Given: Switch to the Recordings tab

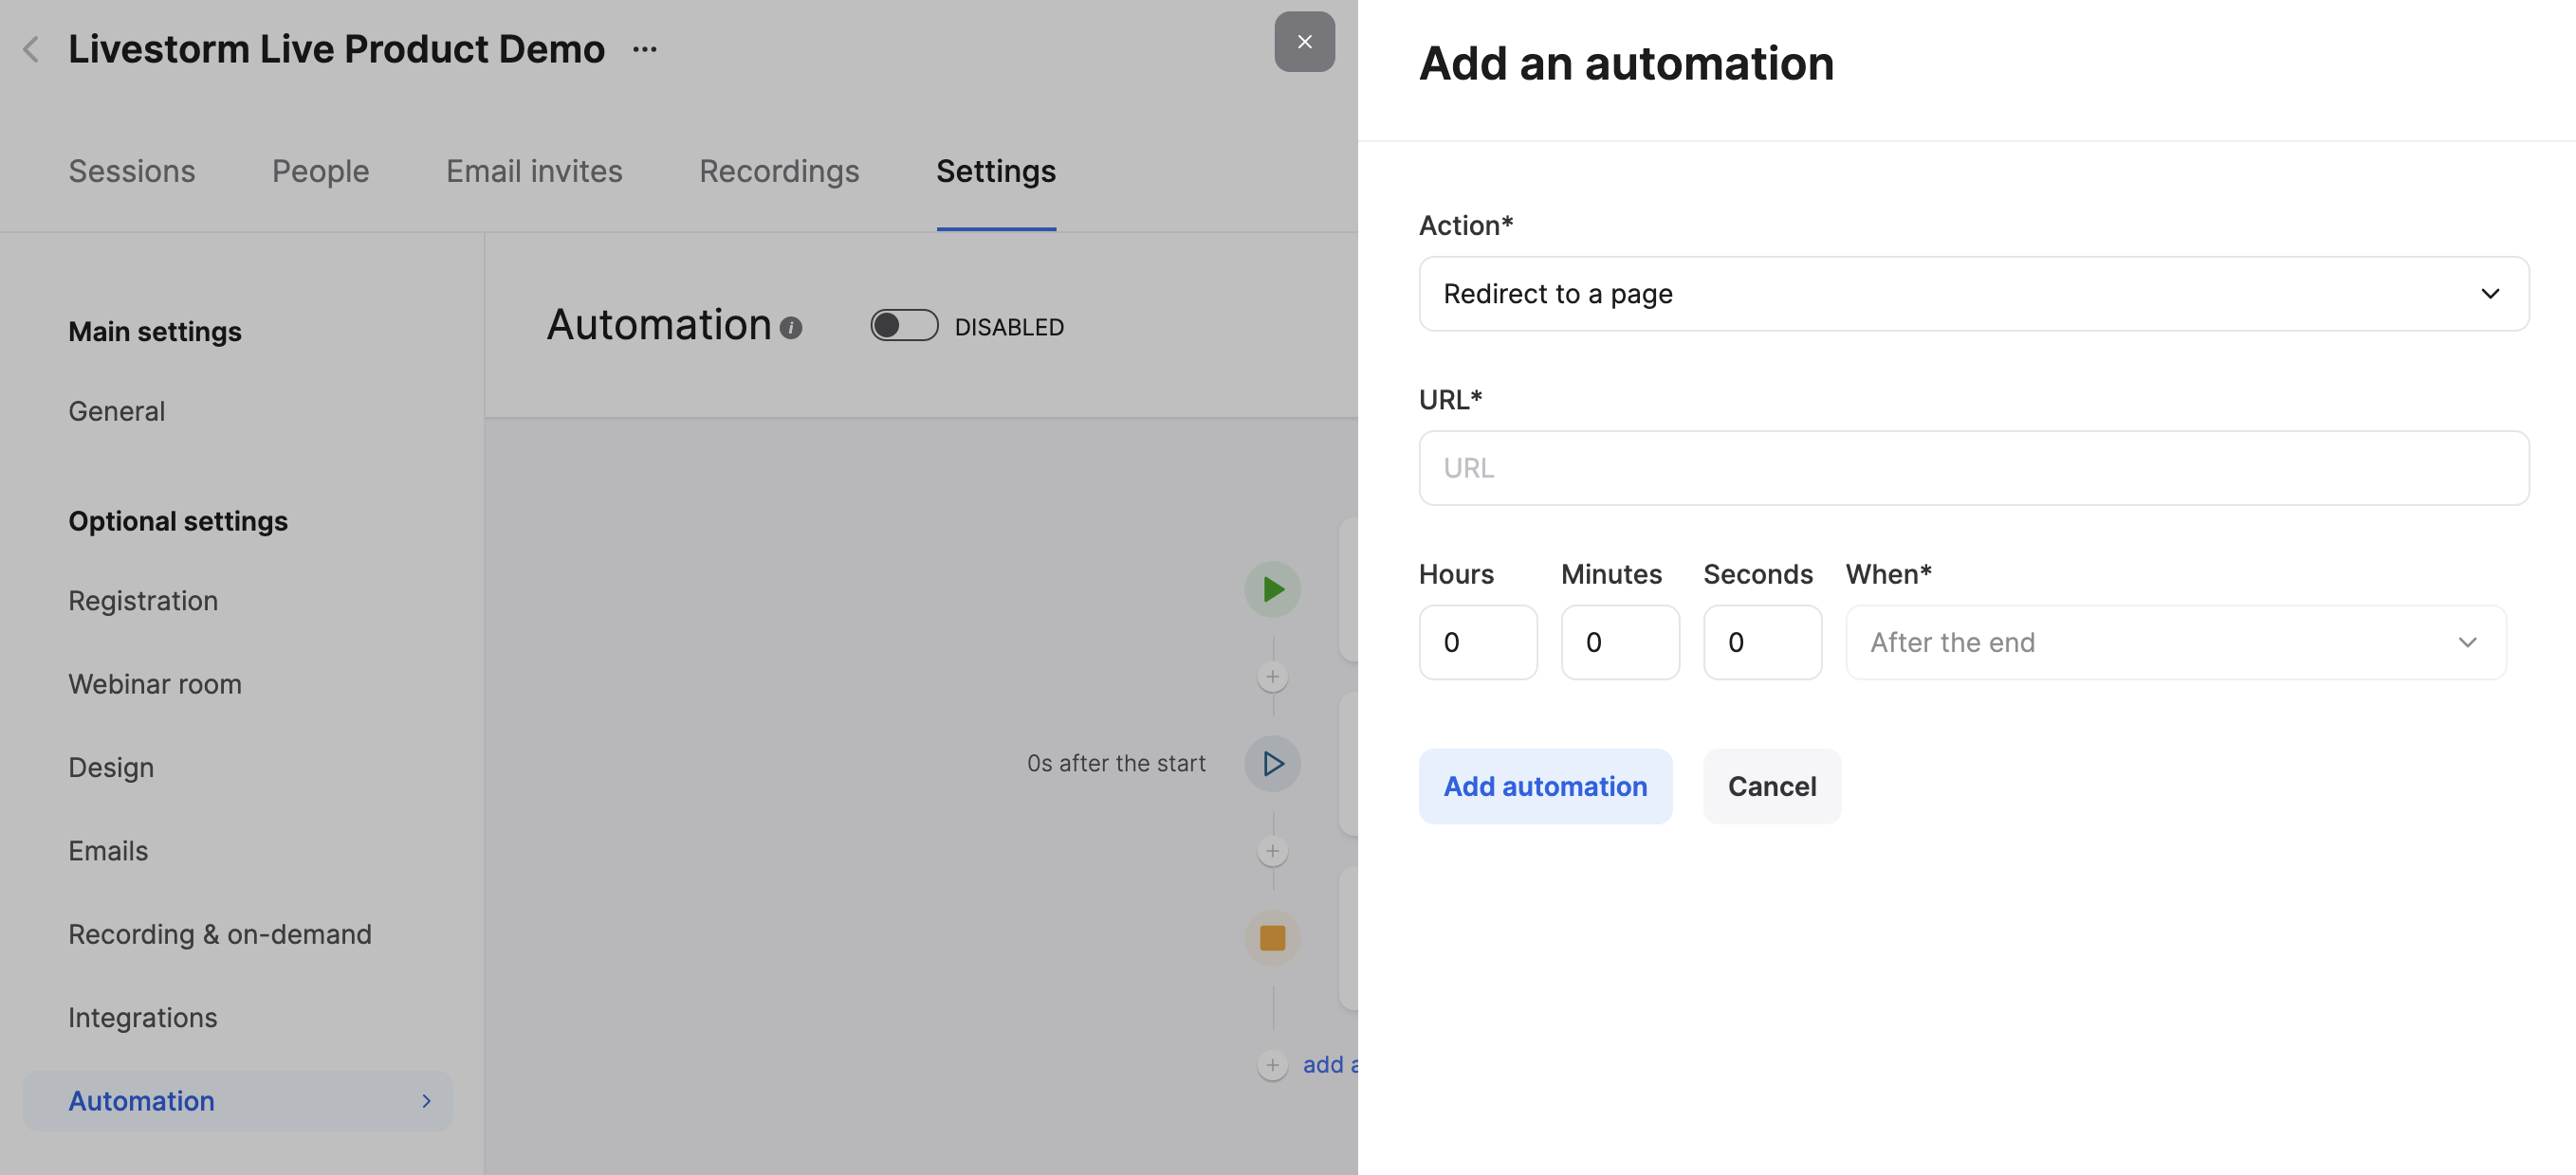Looking at the screenshot, I should coord(779,171).
